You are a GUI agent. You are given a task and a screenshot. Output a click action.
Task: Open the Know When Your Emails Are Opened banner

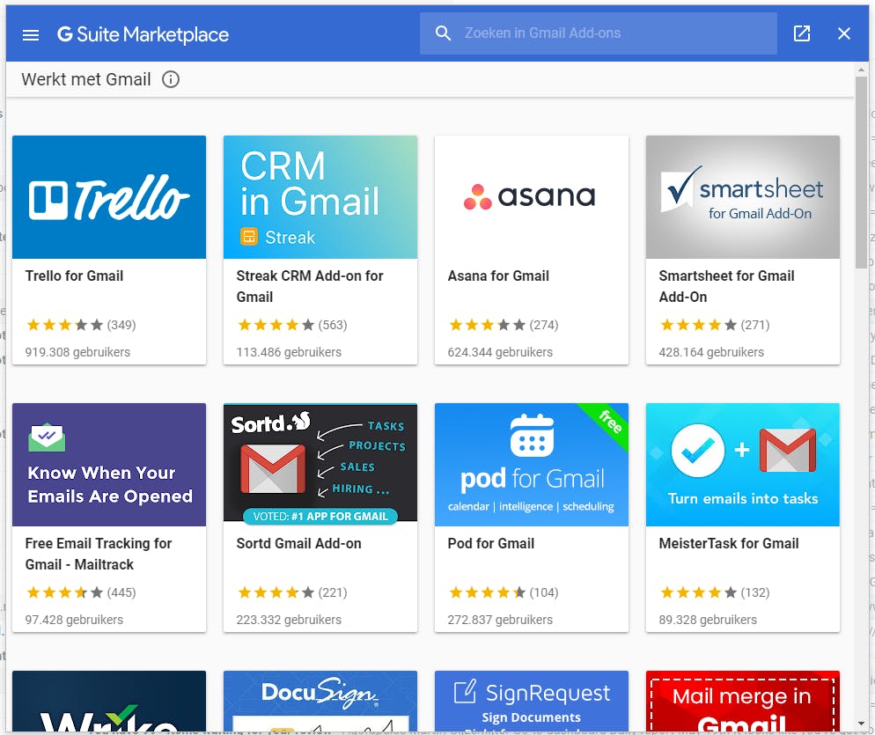click(x=109, y=465)
